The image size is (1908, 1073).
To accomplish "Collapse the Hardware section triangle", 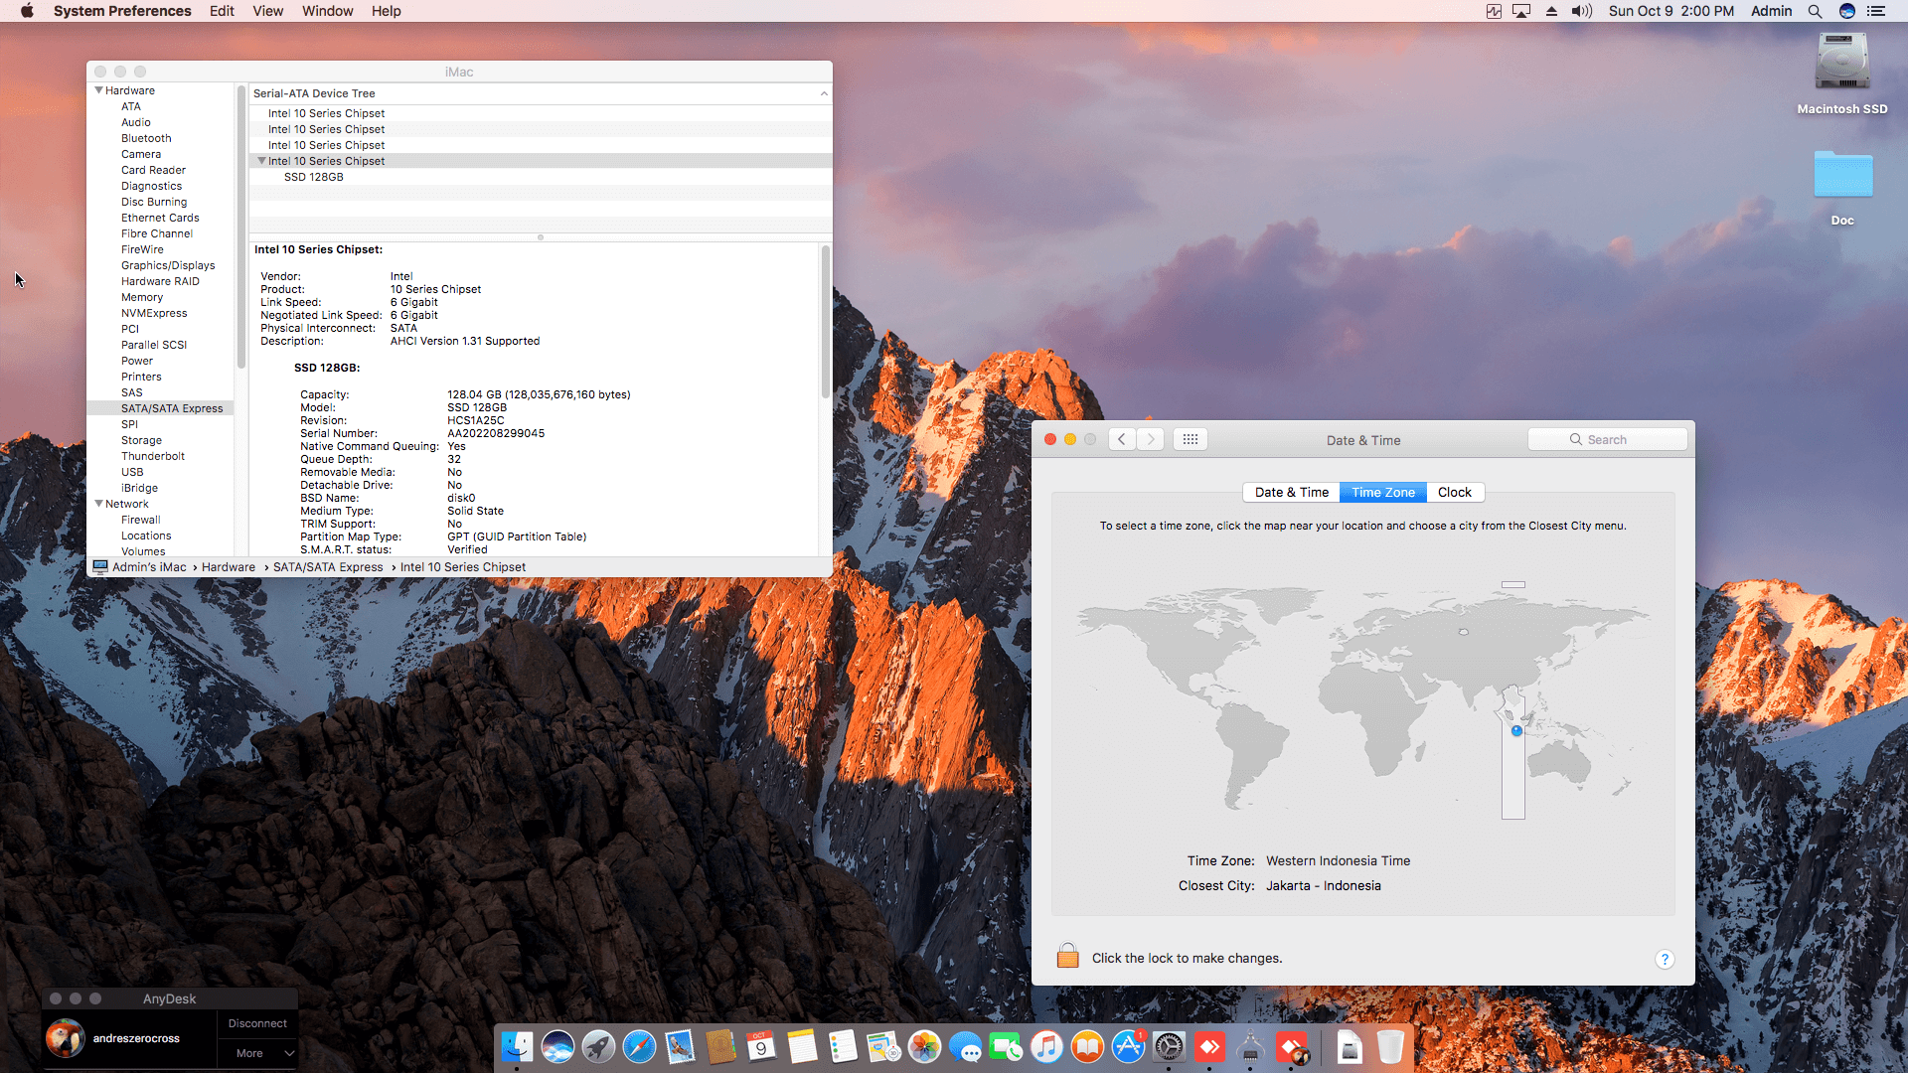I will (99, 90).
